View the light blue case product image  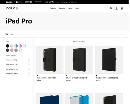coord(79,99)
